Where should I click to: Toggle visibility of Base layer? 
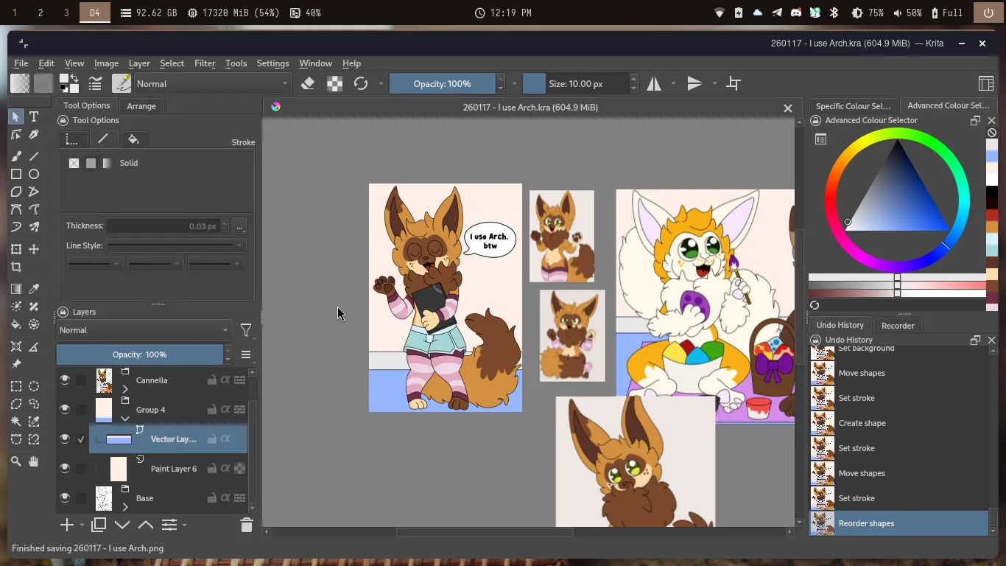[65, 498]
